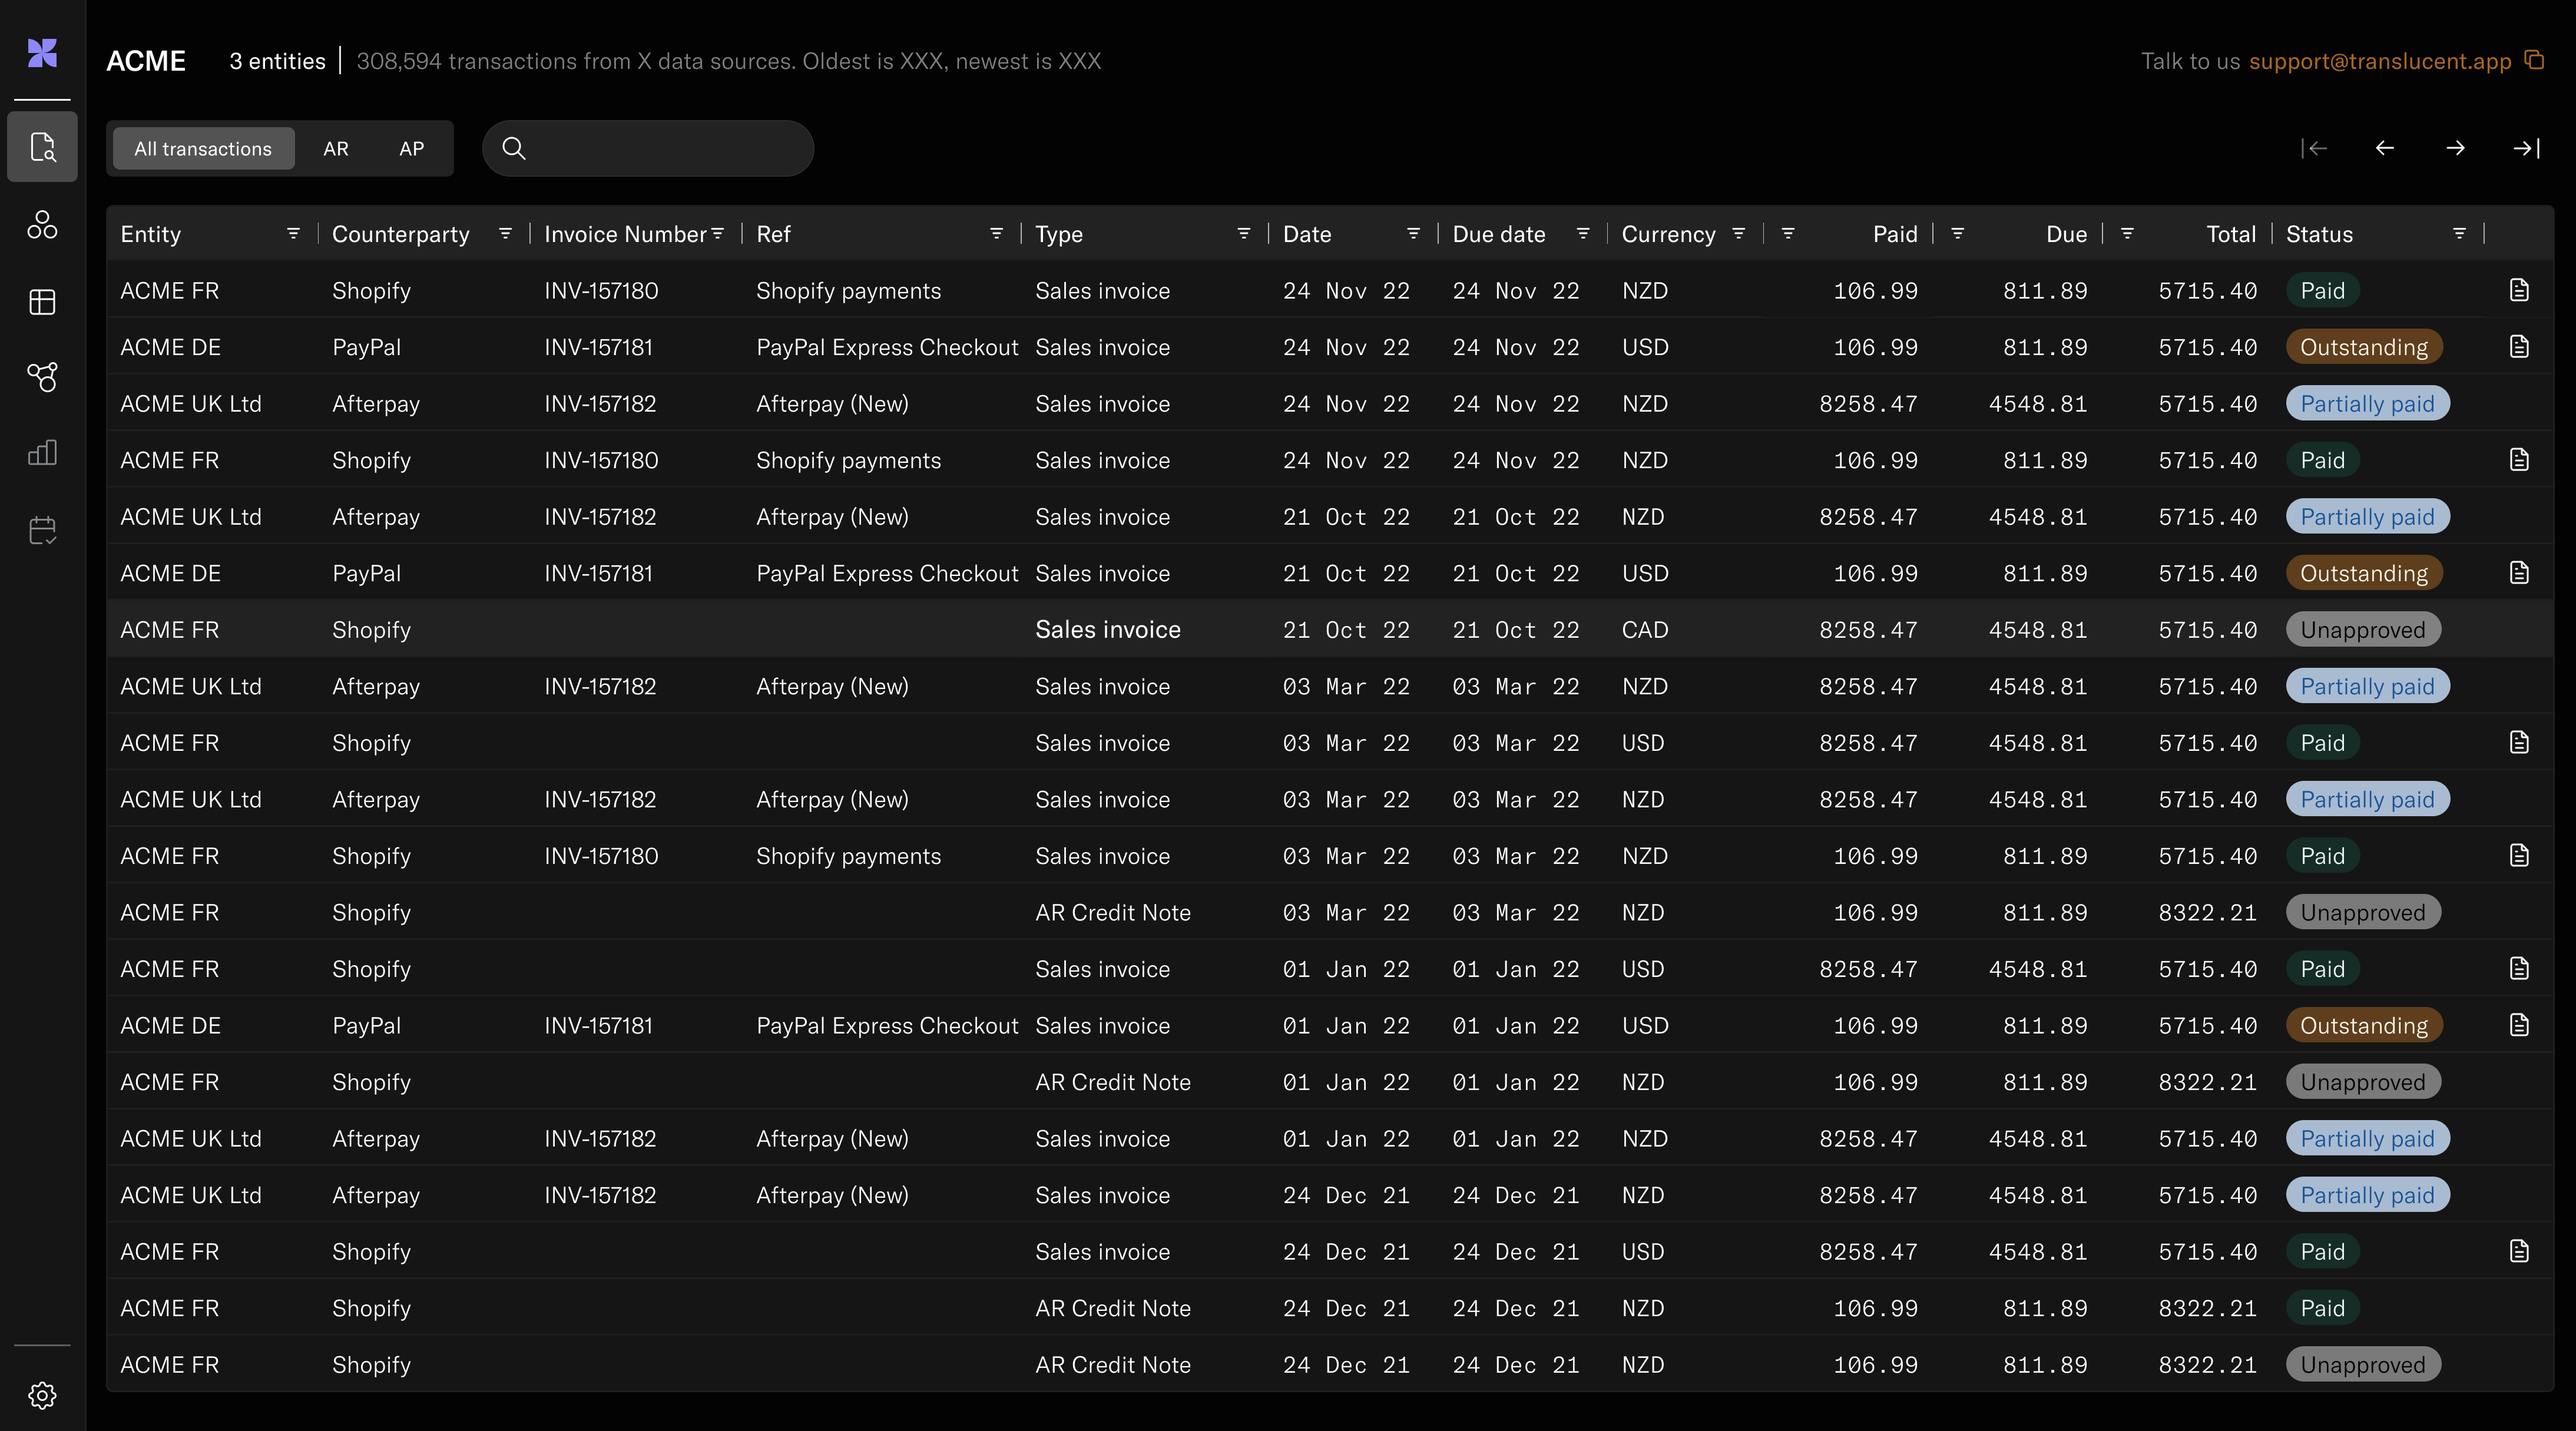Open Ref column filter
The height and width of the screenshot is (1431, 2576).
tap(996, 233)
